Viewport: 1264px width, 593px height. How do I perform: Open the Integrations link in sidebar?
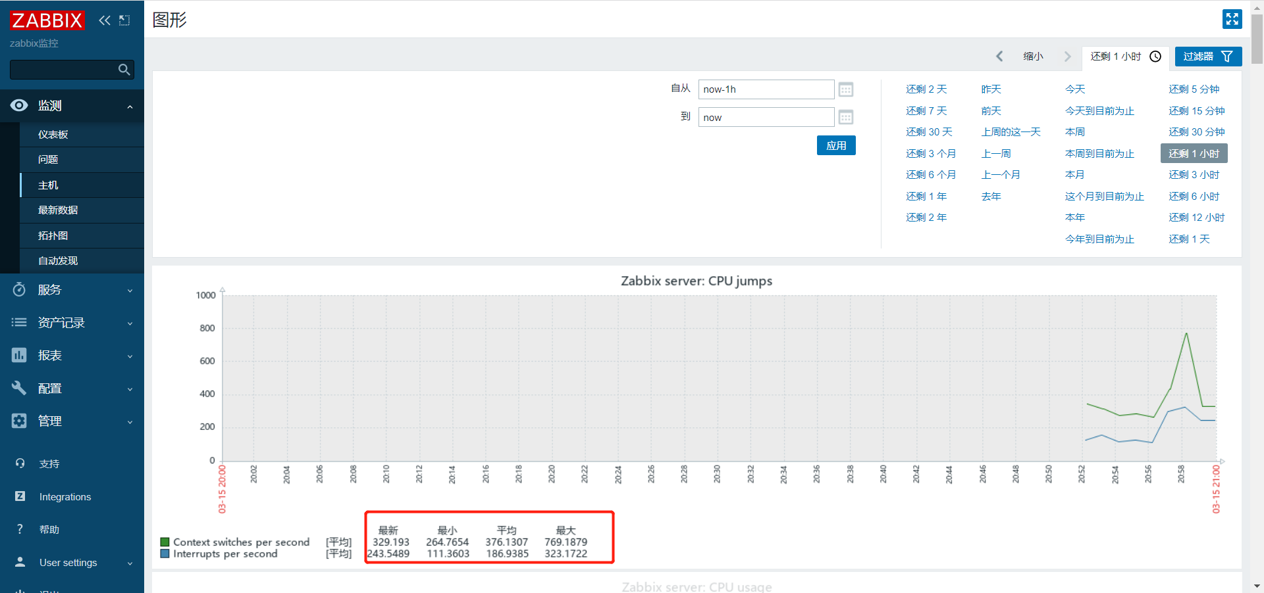[65, 497]
